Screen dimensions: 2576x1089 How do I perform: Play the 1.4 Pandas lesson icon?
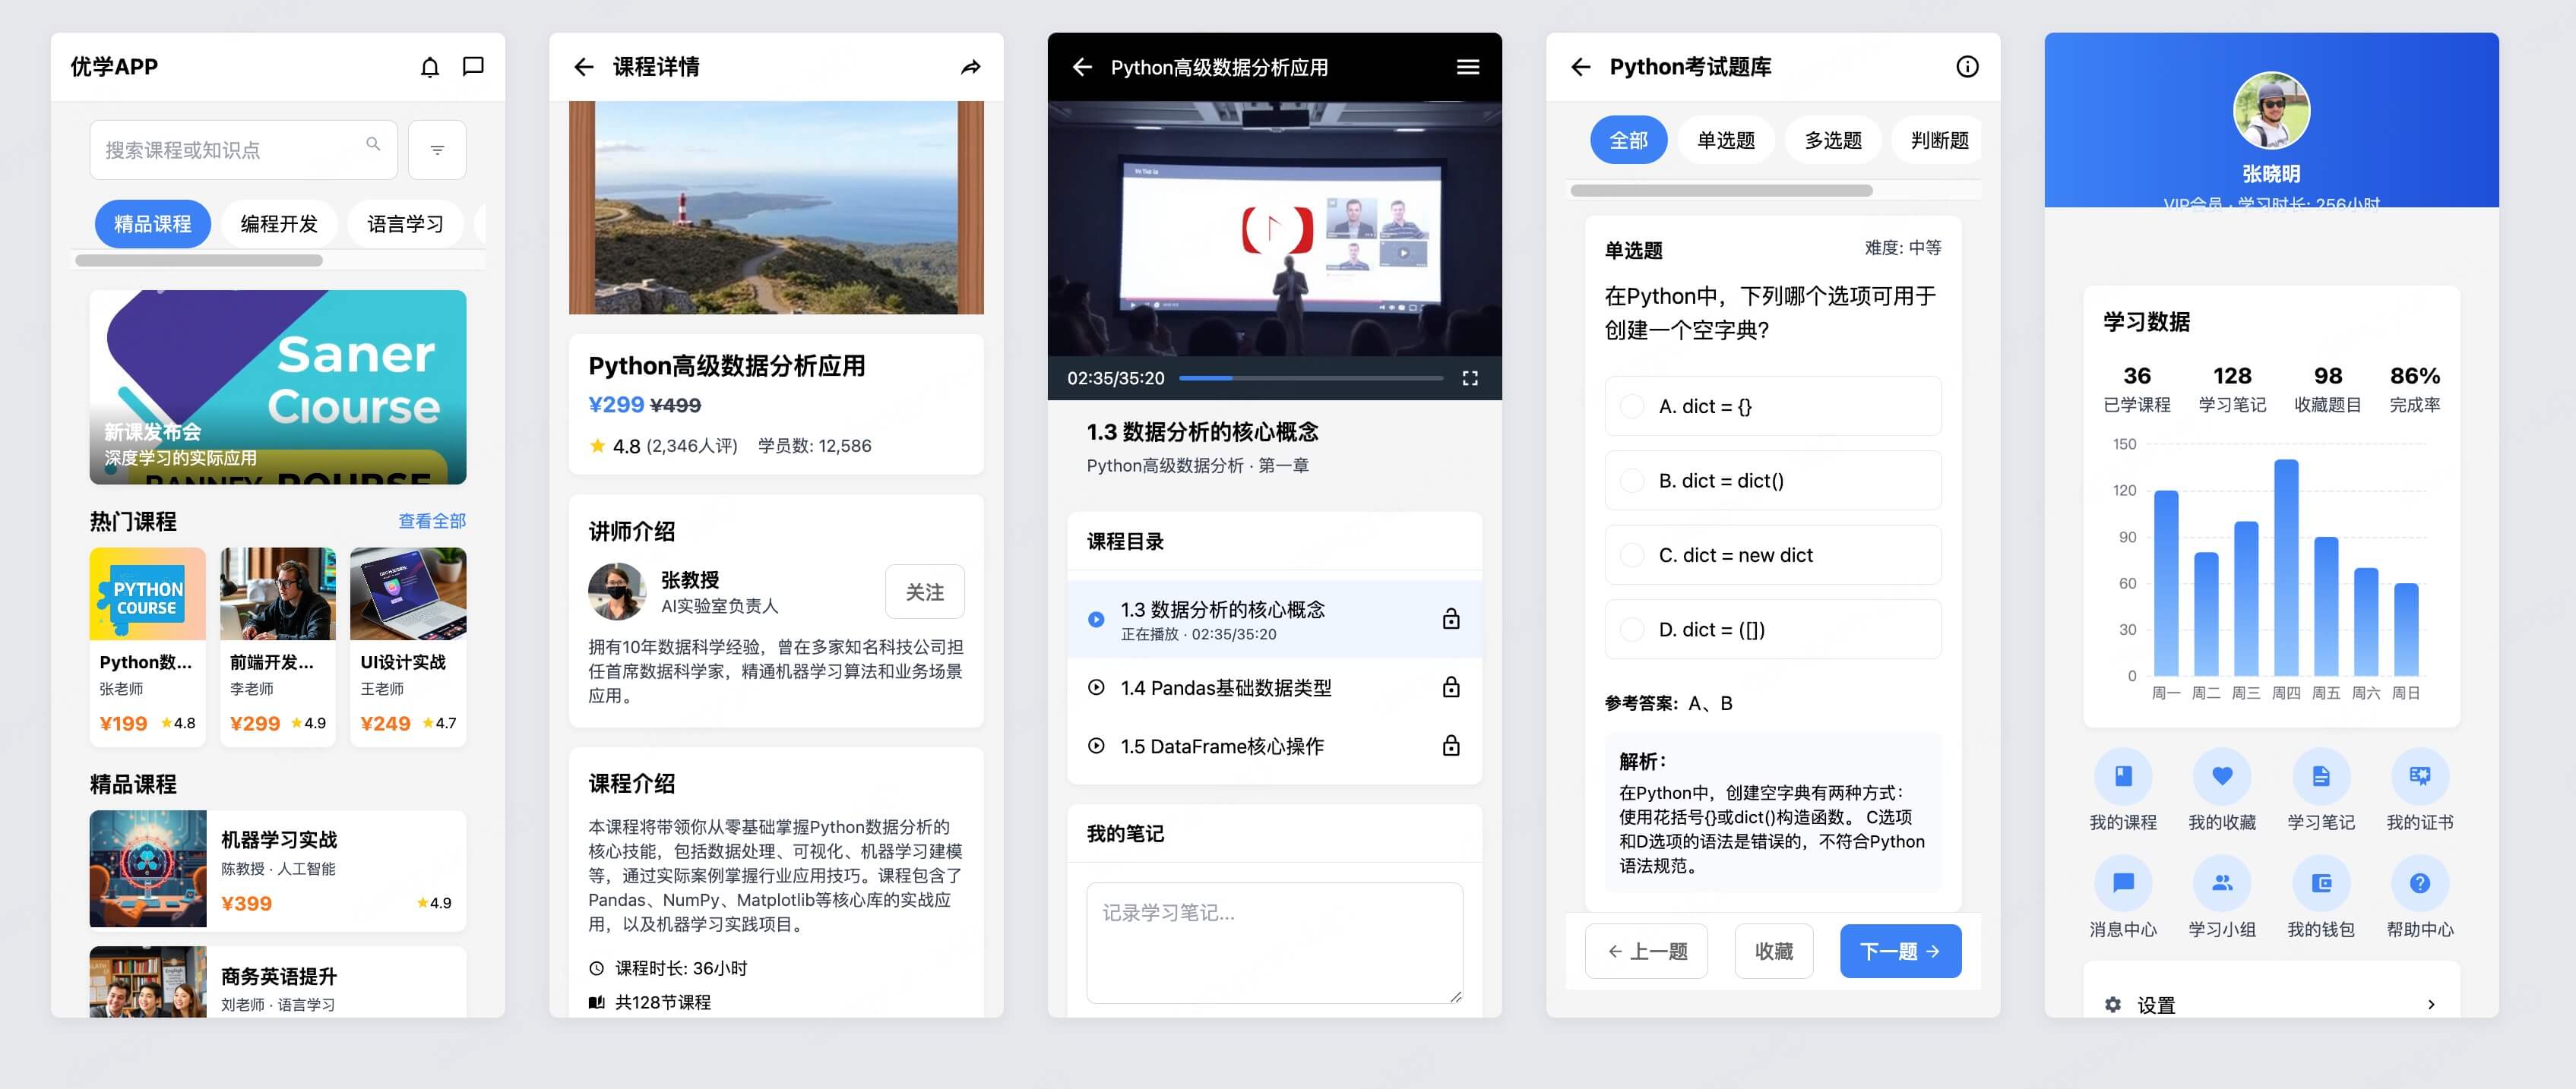(1096, 687)
